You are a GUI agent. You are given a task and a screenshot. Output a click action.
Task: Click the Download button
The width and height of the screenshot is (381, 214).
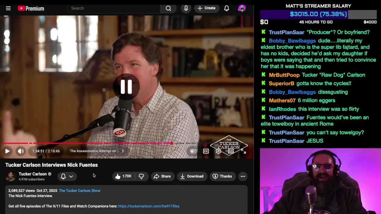[x=192, y=176]
